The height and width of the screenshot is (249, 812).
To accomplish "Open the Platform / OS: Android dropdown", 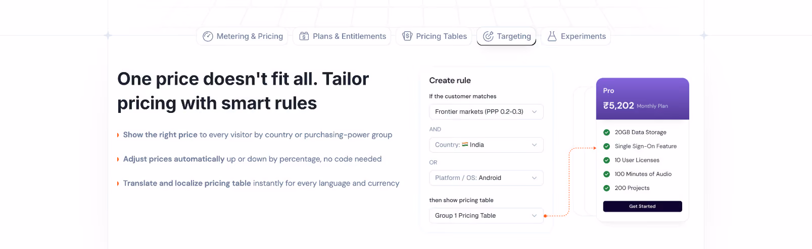I will (x=486, y=178).
